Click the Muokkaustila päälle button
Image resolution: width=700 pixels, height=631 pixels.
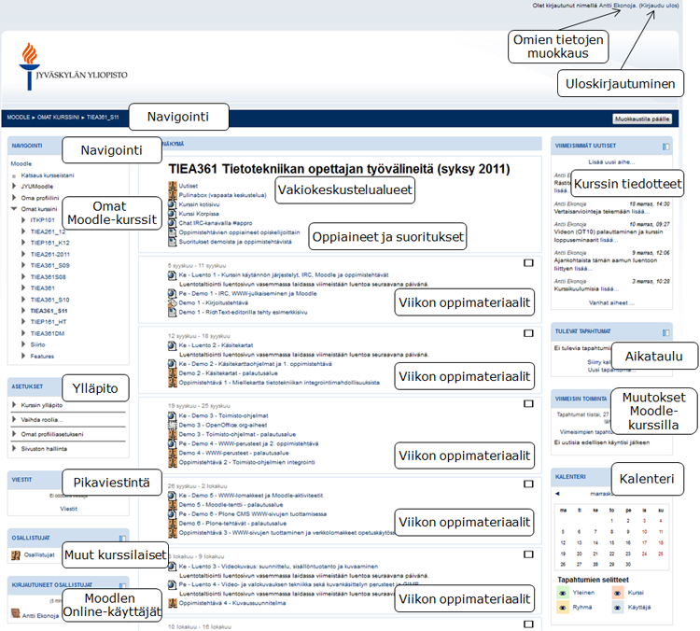coord(642,119)
